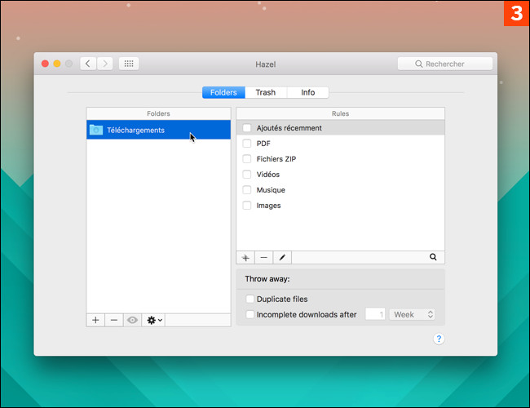This screenshot has height=408, width=530.
Task: Show all preferences grid button
Action: coord(129,64)
